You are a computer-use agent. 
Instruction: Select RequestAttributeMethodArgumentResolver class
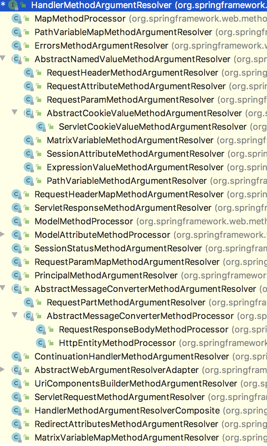coord(136,86)
